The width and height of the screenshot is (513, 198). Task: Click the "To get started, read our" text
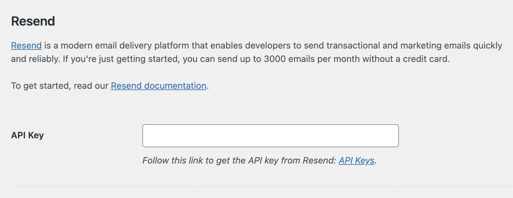(60, 86)
